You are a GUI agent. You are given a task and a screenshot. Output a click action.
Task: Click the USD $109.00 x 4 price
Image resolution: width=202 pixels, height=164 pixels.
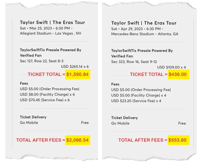coord(172,67)
